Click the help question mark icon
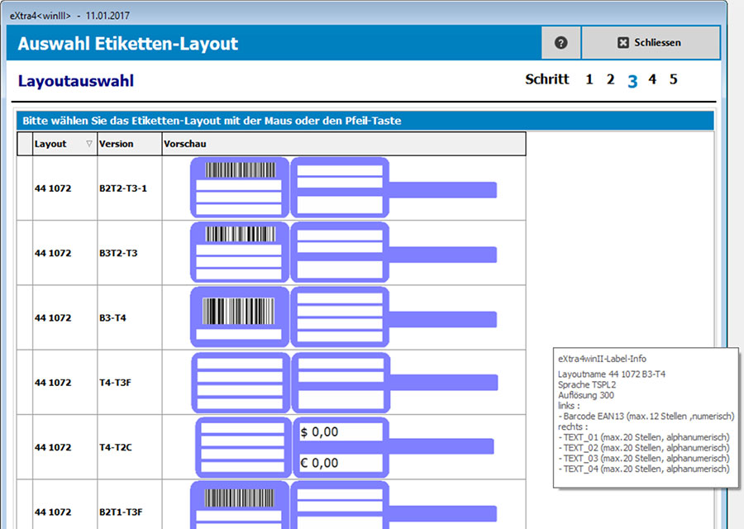This screenshot has width=744, height=529. [x=560, y=42]
